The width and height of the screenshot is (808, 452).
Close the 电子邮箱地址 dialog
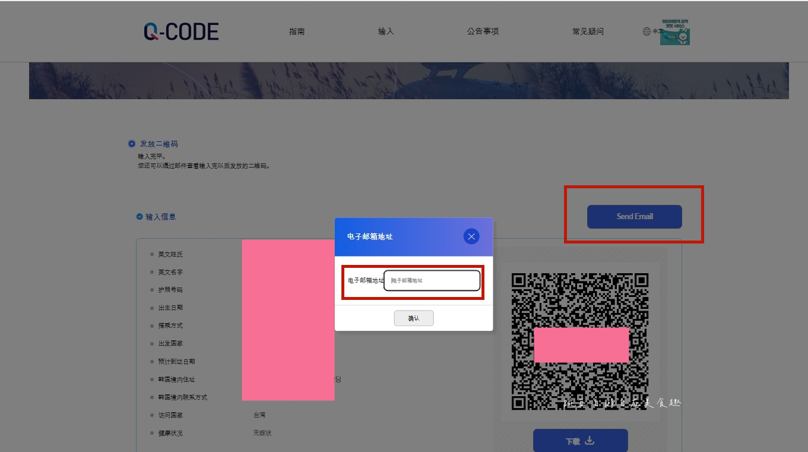[x=471, y=236]
